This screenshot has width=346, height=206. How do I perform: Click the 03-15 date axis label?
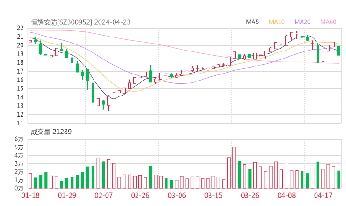[x=213, y=195]
